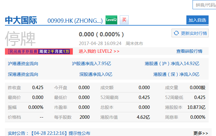Click 港股通（深）净流入0亿 link
Screen dimensions: 216x136
tap(176, 74)
